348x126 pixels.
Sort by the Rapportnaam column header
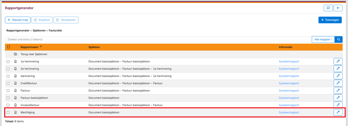[29, 47]
